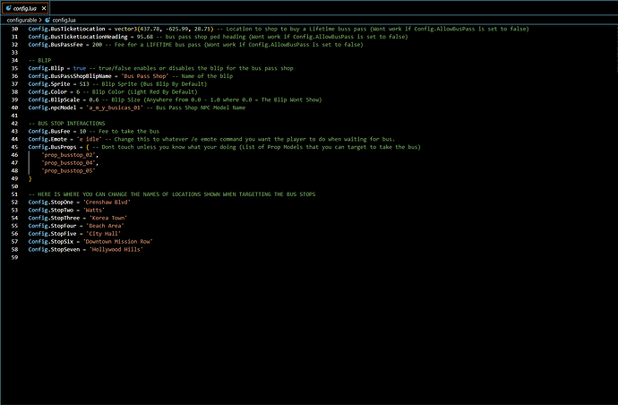This screenshot has height=405, width=618.
Task: Click the 'City Hall' string
Action: click(103, 234)
